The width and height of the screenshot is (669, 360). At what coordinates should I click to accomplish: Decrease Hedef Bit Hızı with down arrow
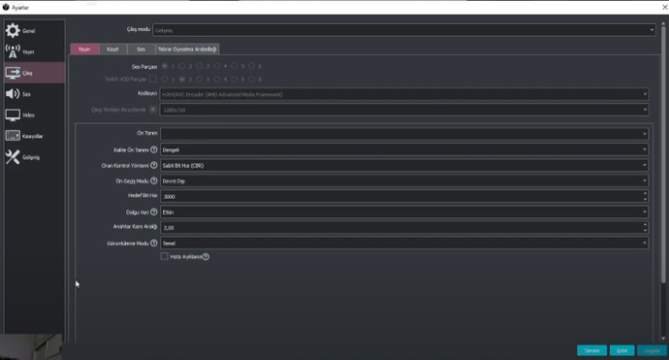645,200
